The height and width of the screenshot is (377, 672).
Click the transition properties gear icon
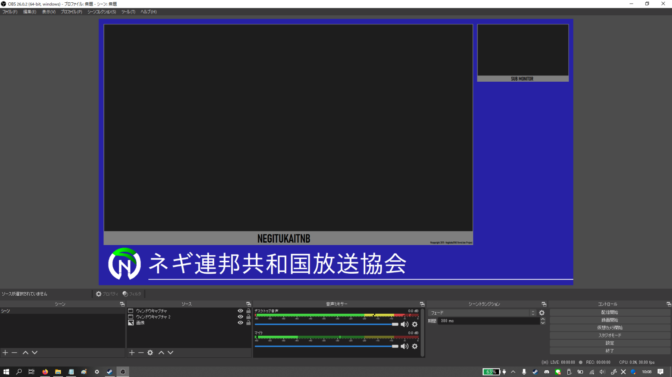click(542, 313)
